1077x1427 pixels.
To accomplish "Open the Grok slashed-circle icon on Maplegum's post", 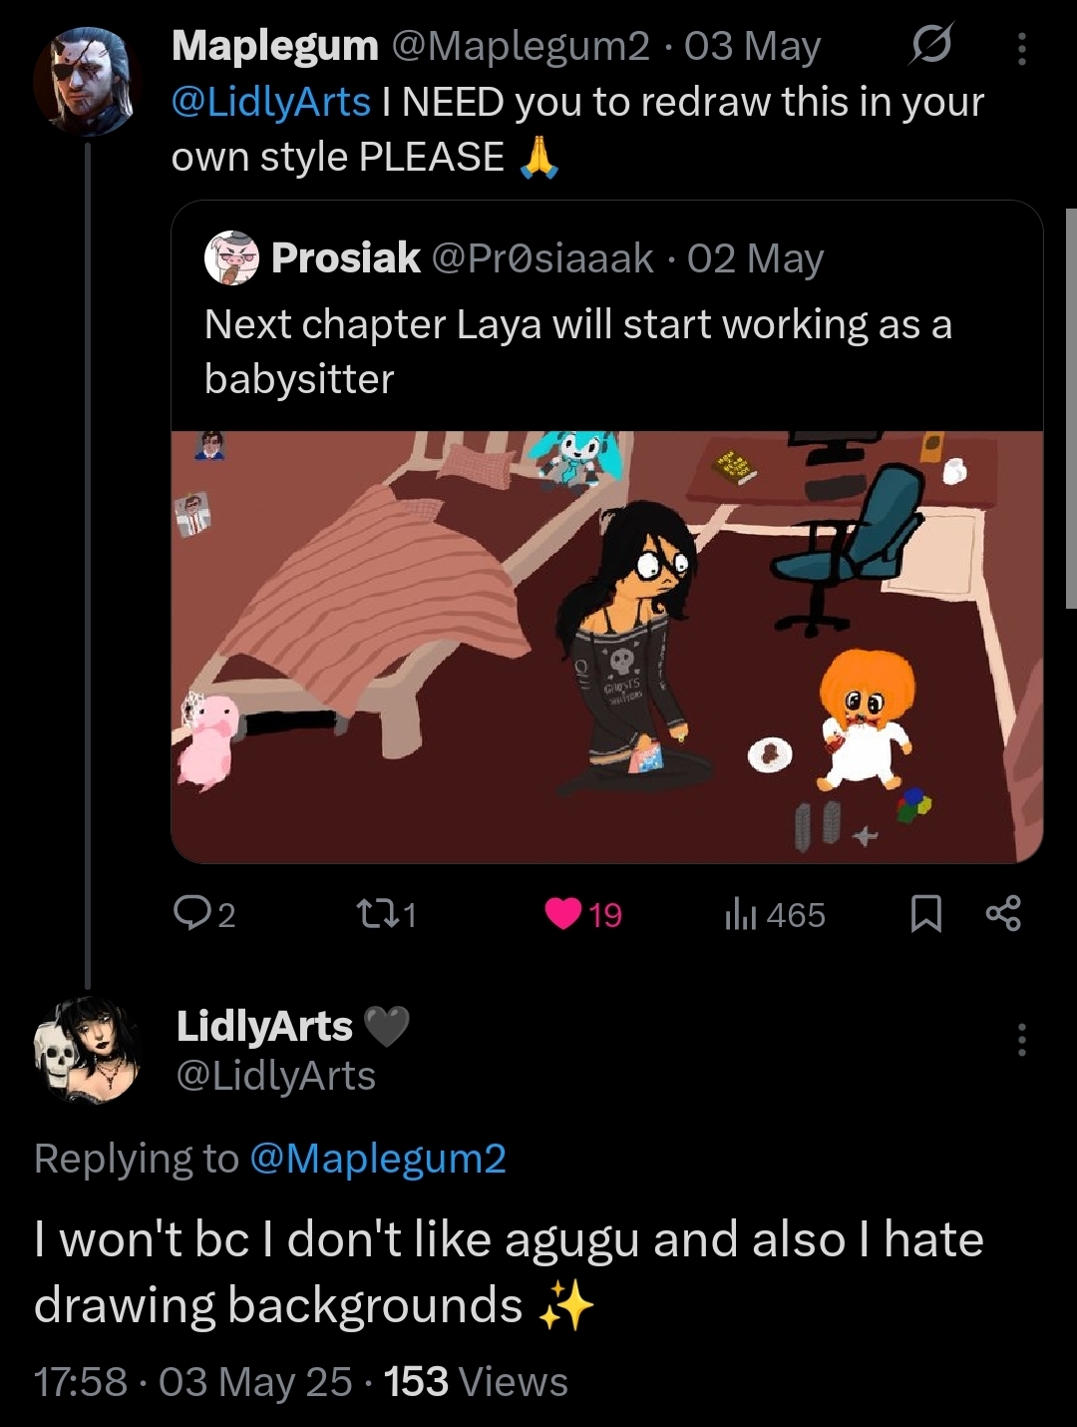I will point(930,46).
